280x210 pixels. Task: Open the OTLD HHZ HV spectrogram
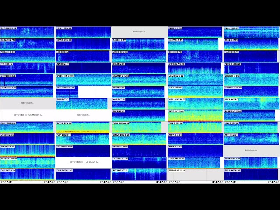pos(196,92)
